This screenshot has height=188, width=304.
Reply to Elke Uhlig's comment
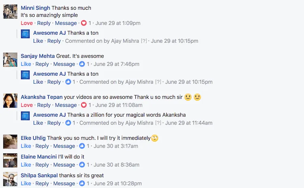pyautogui.click(x=42, y=146)
